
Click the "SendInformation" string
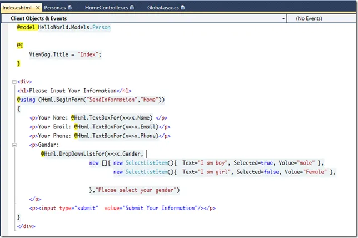coord(112,100)
